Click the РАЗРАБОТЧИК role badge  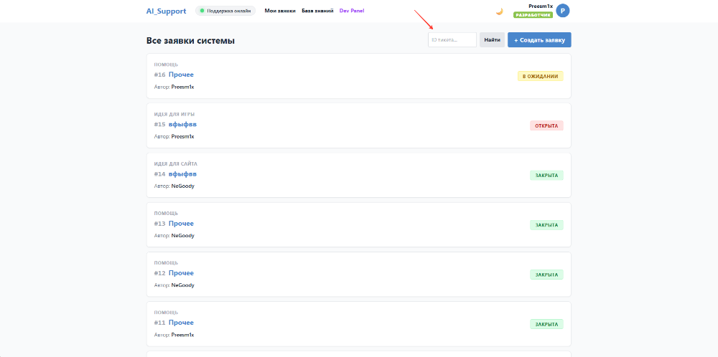point(533,14)
